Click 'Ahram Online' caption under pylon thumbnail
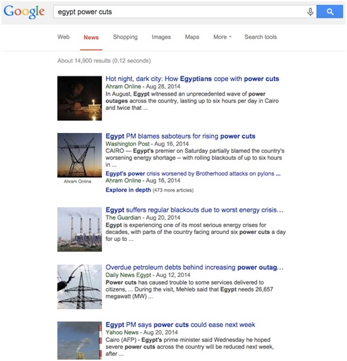 77,182
